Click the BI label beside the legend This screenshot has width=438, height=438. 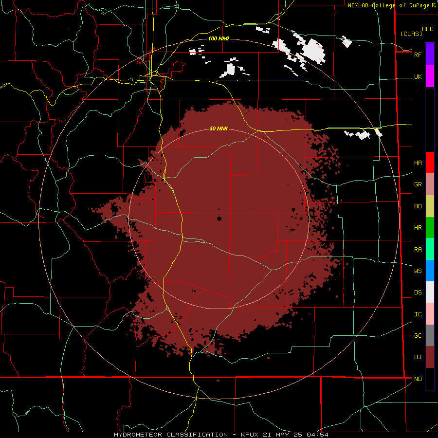pyautogui.click(x=418, y=357)
